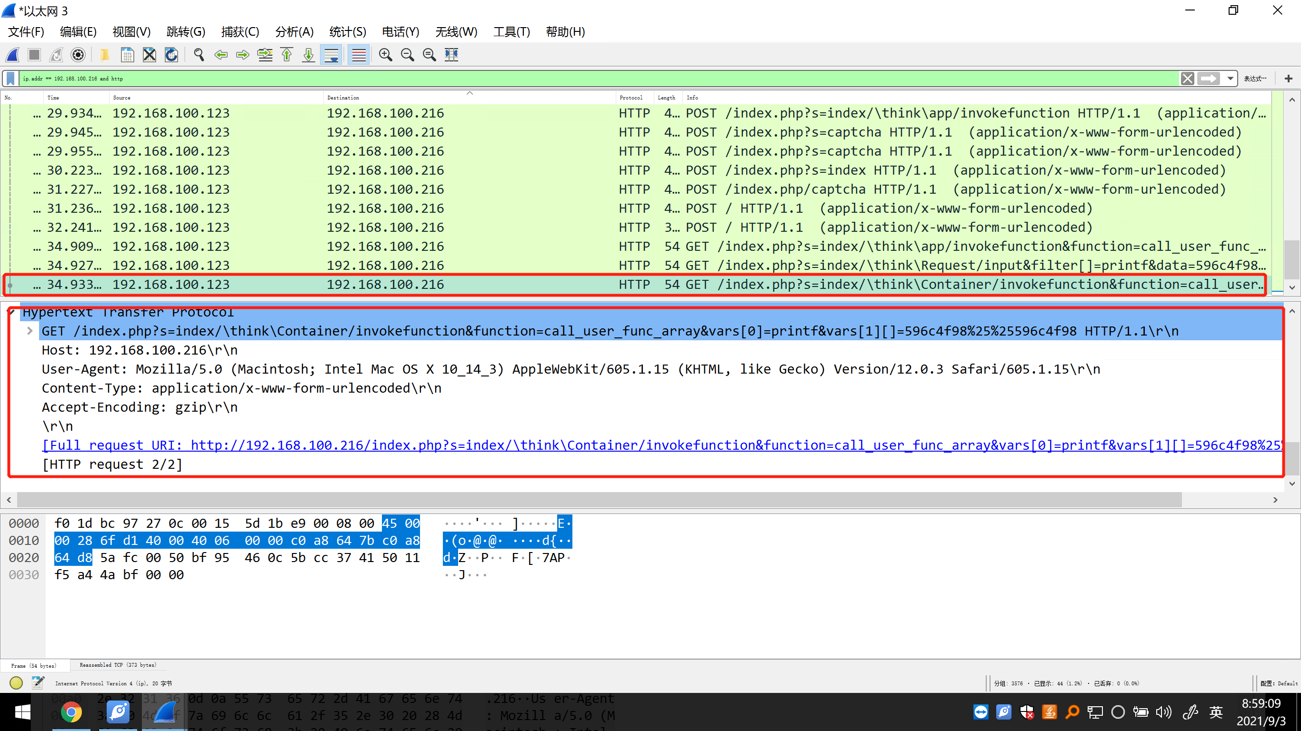
Task: Open the 文件(F) menu
Action: click(x=26, y=32)
